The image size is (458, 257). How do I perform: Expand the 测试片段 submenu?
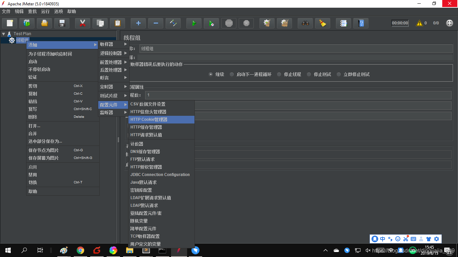coord(113,96)
